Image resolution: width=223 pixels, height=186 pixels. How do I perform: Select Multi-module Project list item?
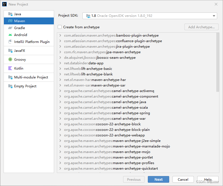pyautogui.click(x=31, y=77)
